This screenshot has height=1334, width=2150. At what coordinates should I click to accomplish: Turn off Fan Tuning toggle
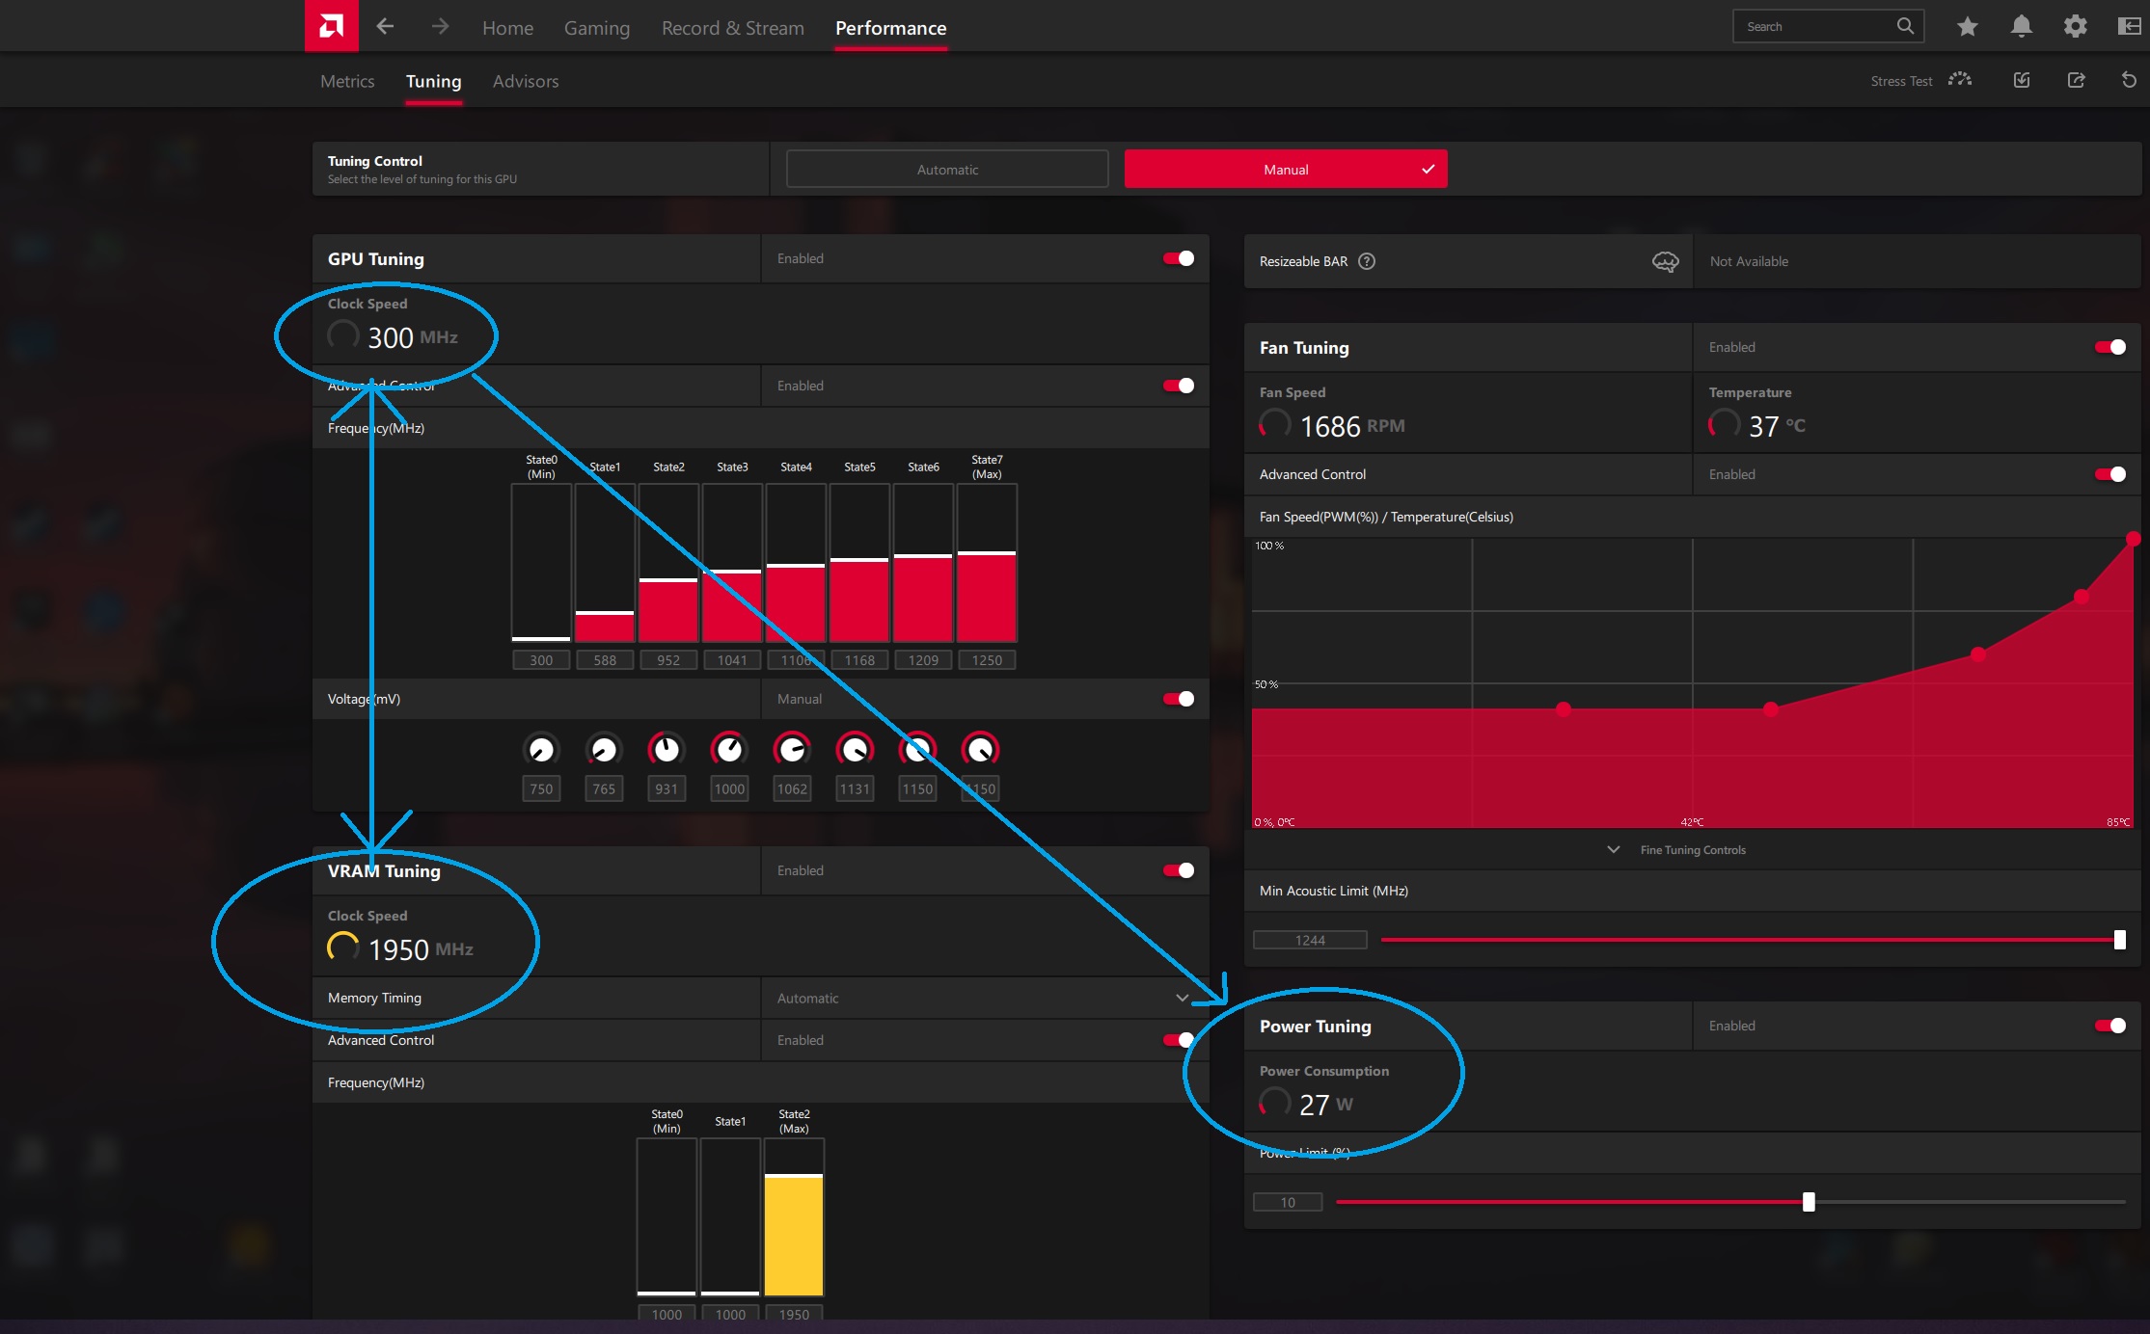click(x=2109, y=347)
